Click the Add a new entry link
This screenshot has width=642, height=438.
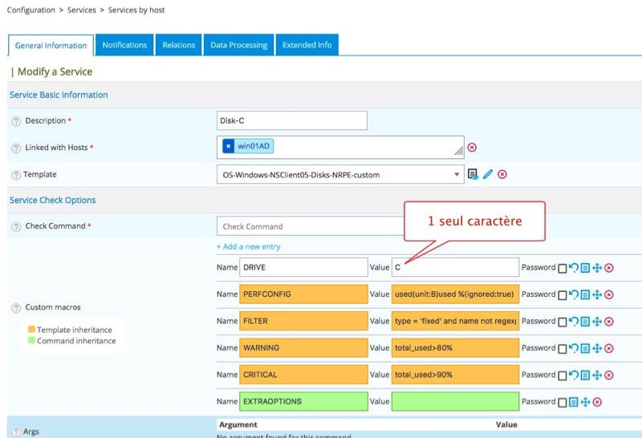(x=249, y=246)
